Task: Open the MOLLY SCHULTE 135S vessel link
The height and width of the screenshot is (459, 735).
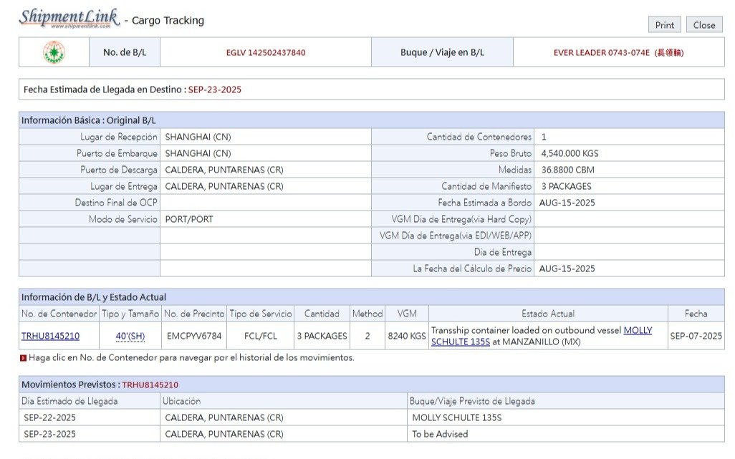Action: click(638, 331)
